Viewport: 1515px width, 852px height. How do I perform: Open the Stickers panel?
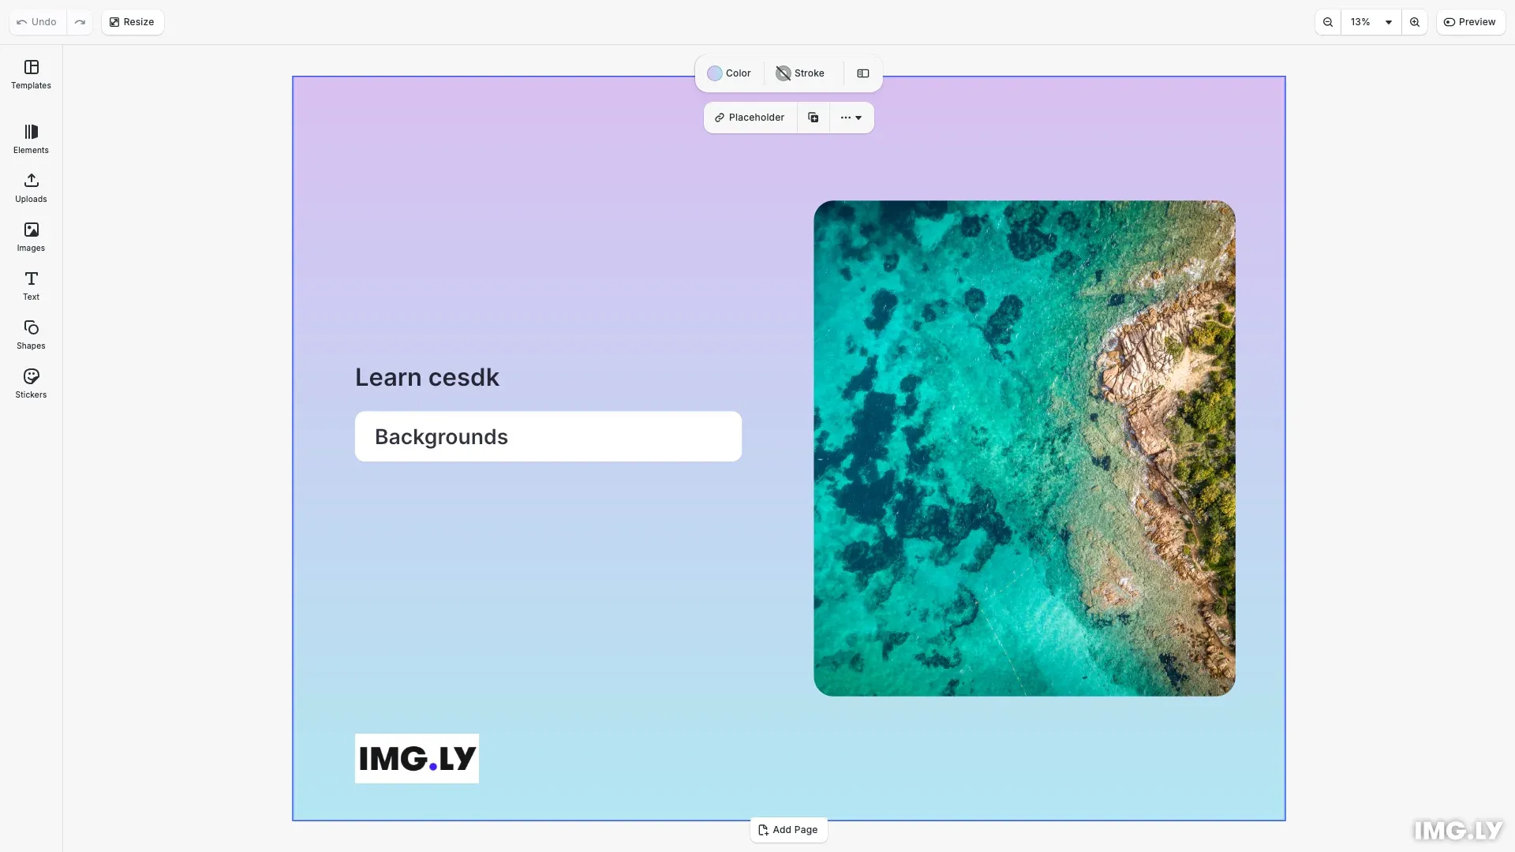coord(31,383)
